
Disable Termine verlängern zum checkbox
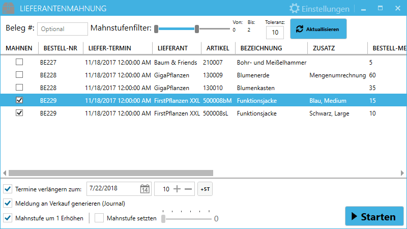click(x=8, y=189)
